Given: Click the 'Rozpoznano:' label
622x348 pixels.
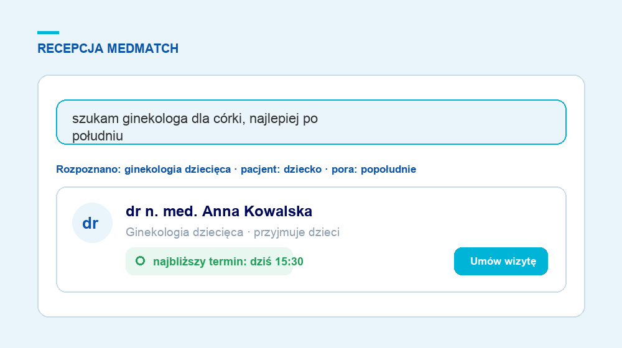Looking at the screenshot, I should point(88,169).
